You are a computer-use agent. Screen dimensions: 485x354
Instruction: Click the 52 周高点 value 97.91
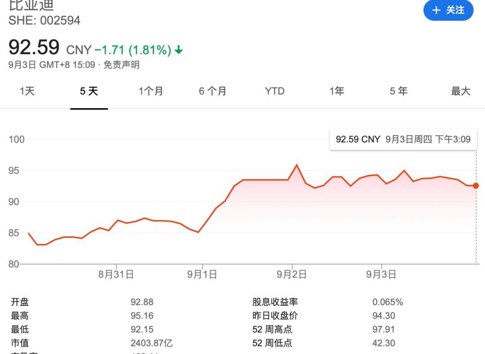[x=384, y=329]
